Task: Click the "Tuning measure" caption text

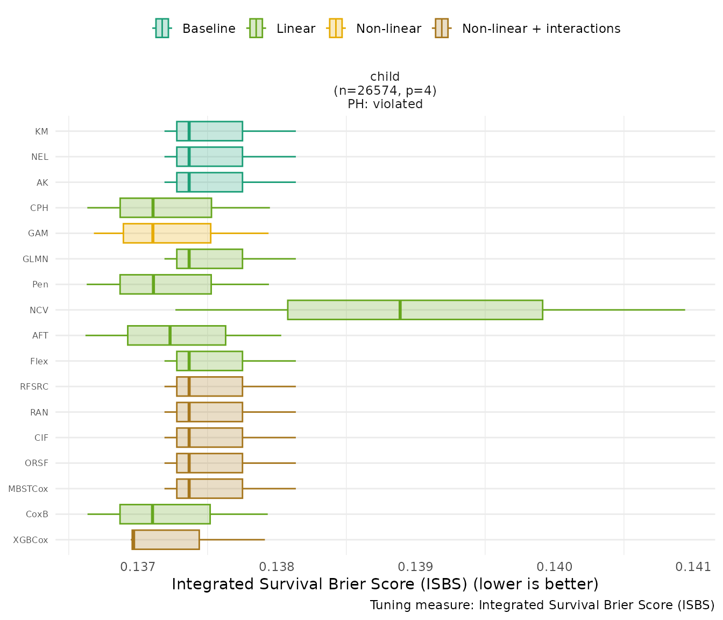Action: coord(542,605)
